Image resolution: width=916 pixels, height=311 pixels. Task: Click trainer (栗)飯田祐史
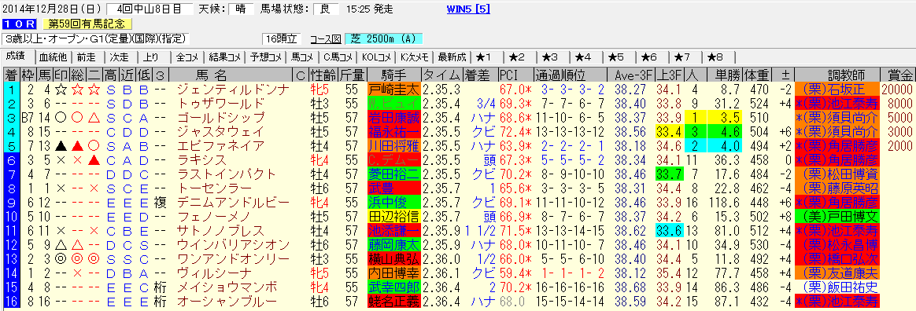click(837, 287)
